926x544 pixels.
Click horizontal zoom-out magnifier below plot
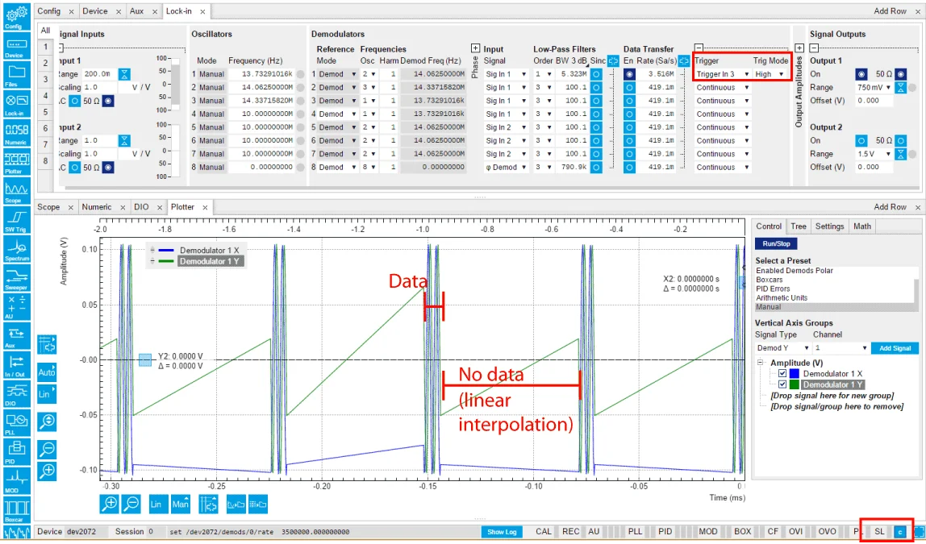coord(131,504)
